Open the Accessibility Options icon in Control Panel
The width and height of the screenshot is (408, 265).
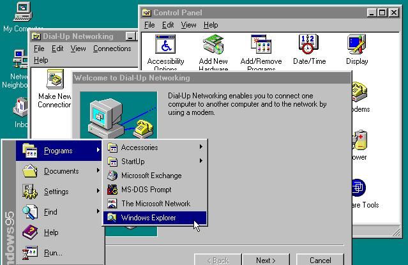point(165,45)
